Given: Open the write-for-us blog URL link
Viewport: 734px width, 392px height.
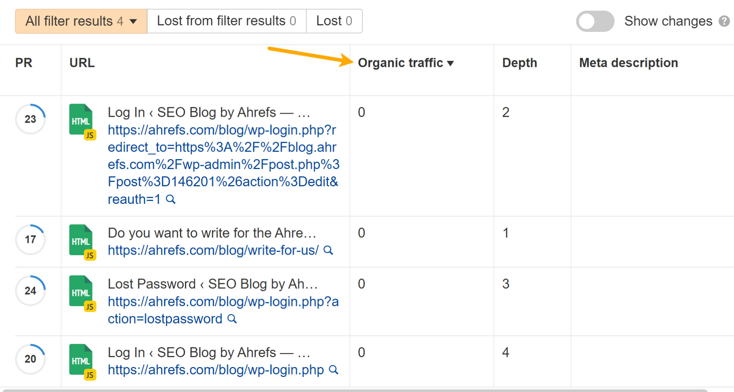Looking at the screenshot, I should tap(212, 250).
